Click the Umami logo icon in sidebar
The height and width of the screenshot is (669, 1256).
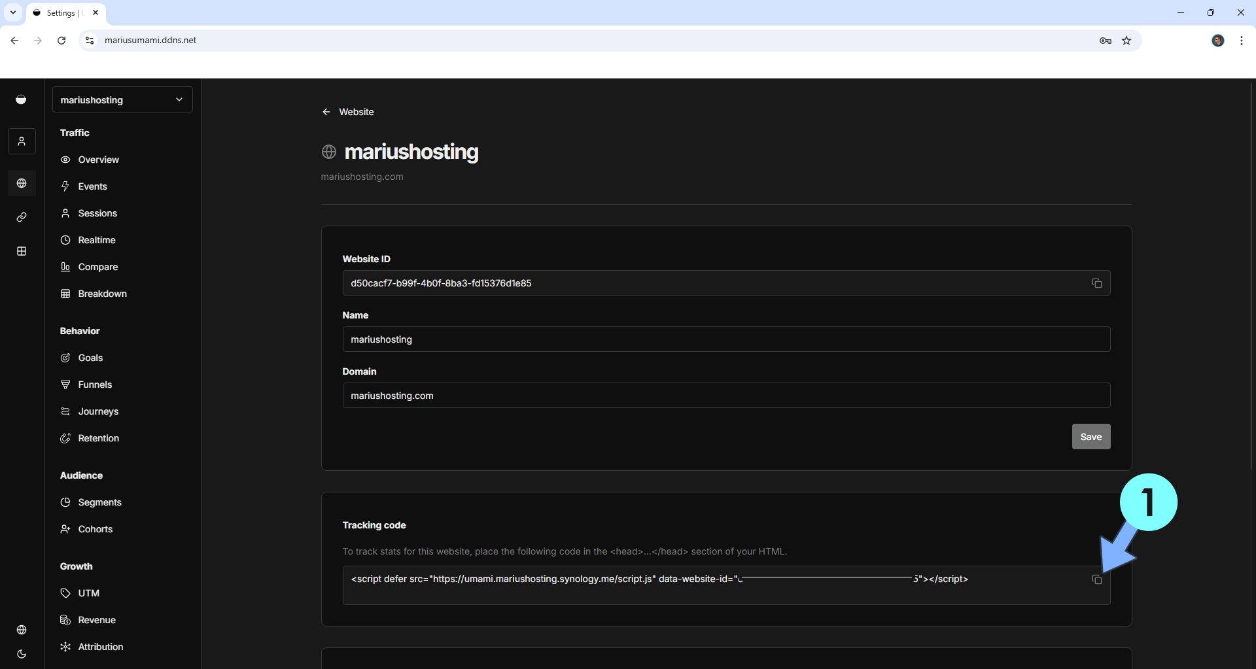pyautogui.click(x=22, y=99)
